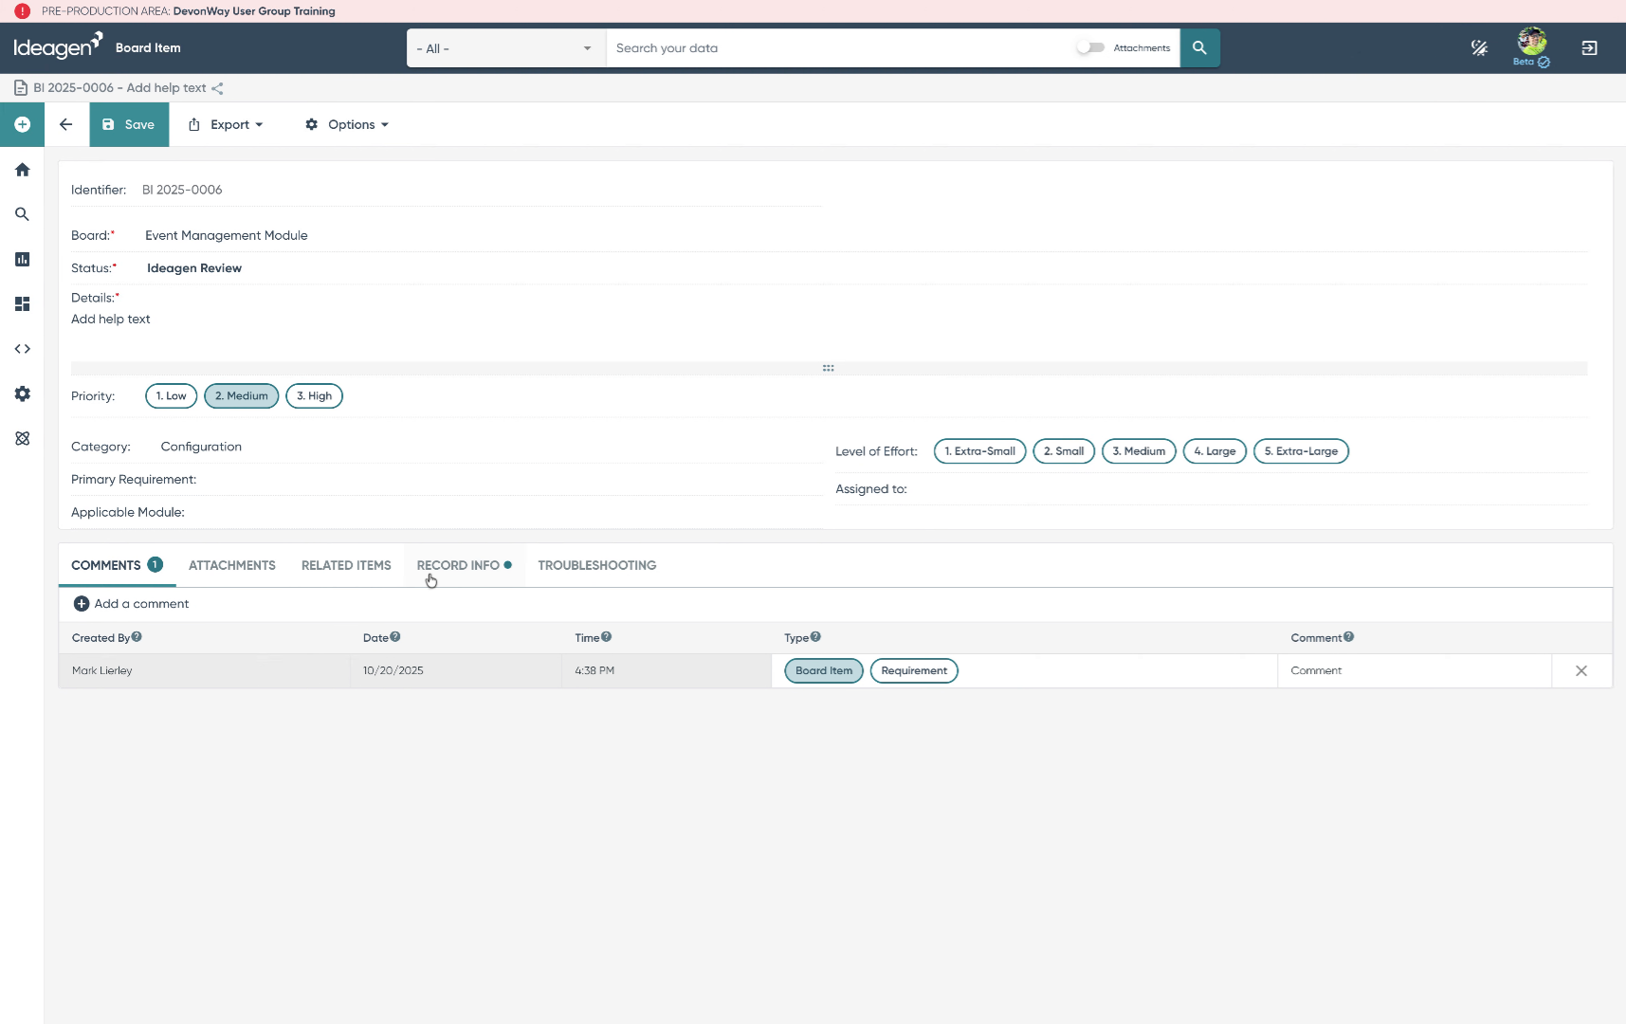Click the document icon before BI 2025-0006

pos(21,88)
